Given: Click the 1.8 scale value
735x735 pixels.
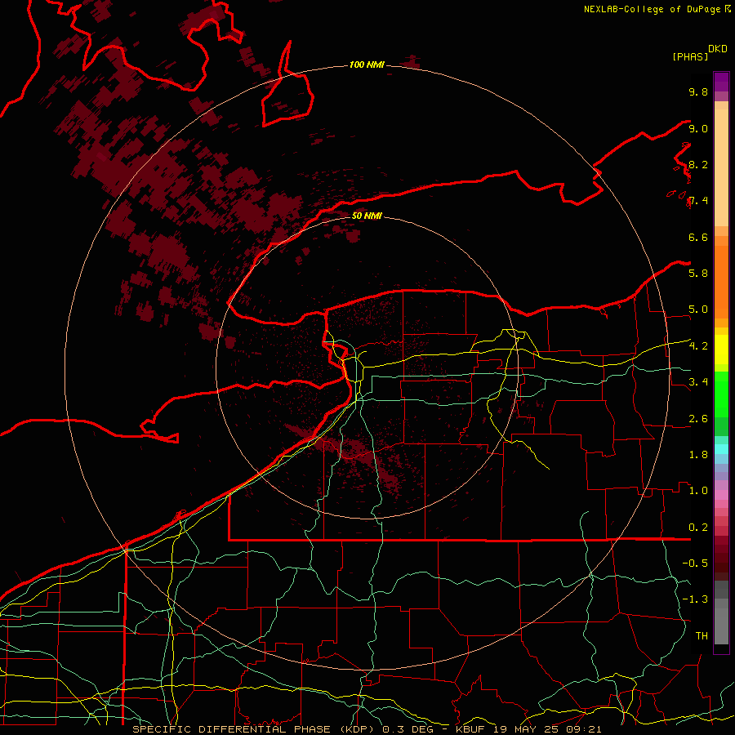Looking at the screenshot, I should pyautogui.click(x=698, y=455).
